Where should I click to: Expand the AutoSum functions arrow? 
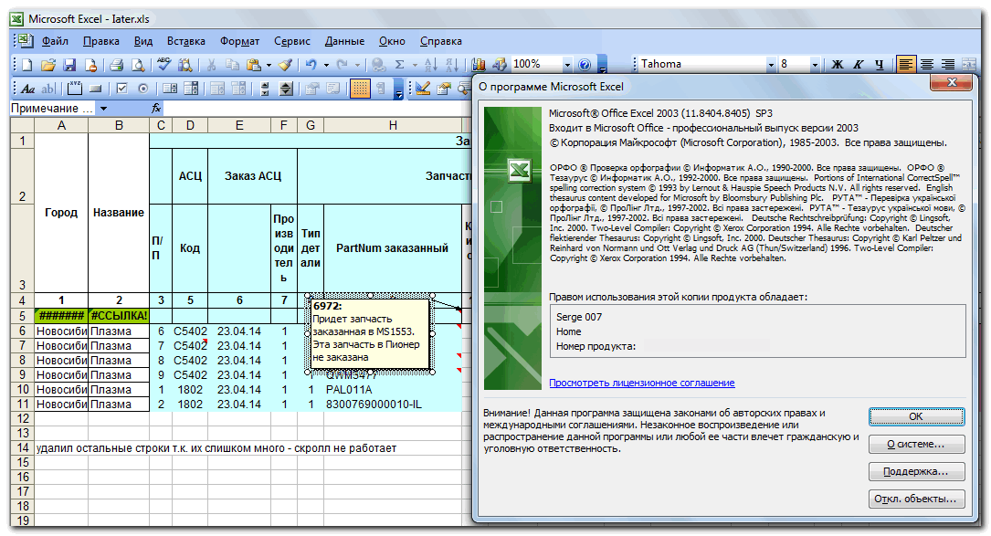click(x=415, y=65)
